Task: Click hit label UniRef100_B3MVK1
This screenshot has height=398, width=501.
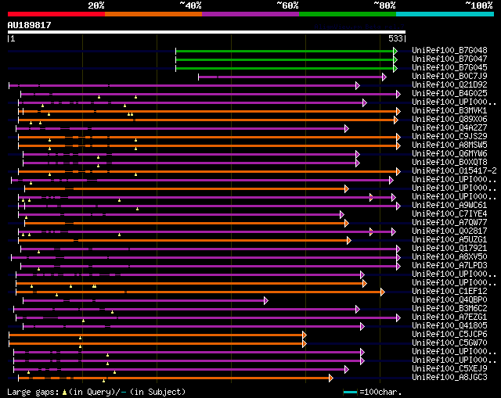Action: tap(449, 110)
